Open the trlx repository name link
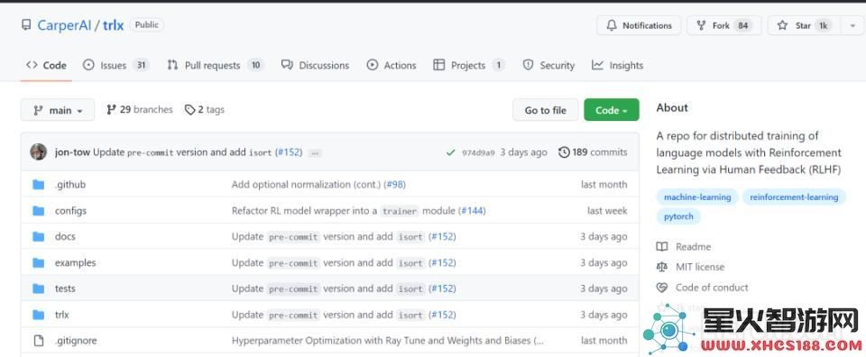This screenshot has width=866, height=357. pyautogui.click(x=114, y=25)
